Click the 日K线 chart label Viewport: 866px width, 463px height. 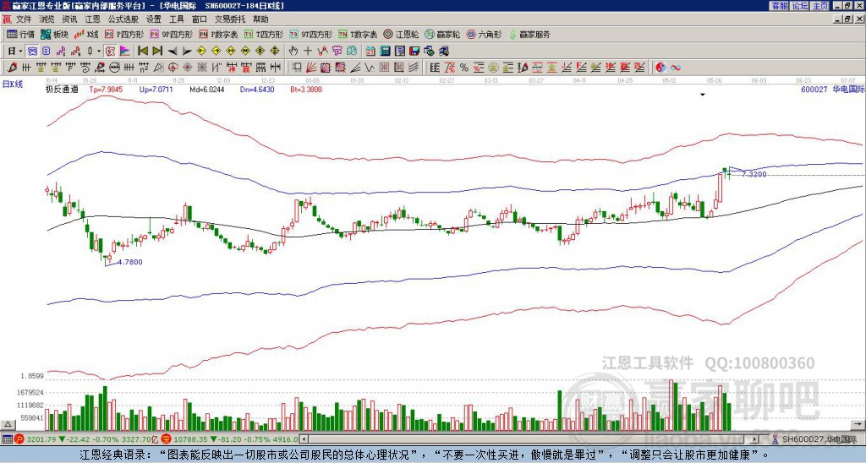(x=12, y=84)
